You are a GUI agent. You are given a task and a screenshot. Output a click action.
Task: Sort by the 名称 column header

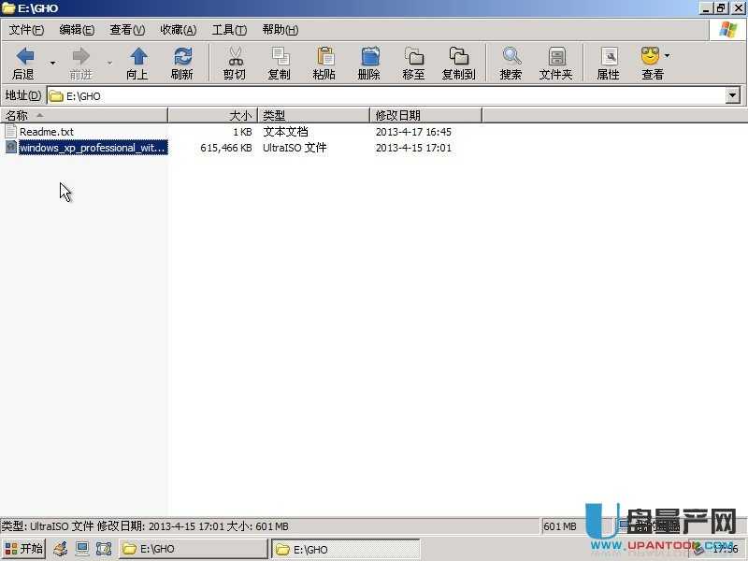(84, 115)
